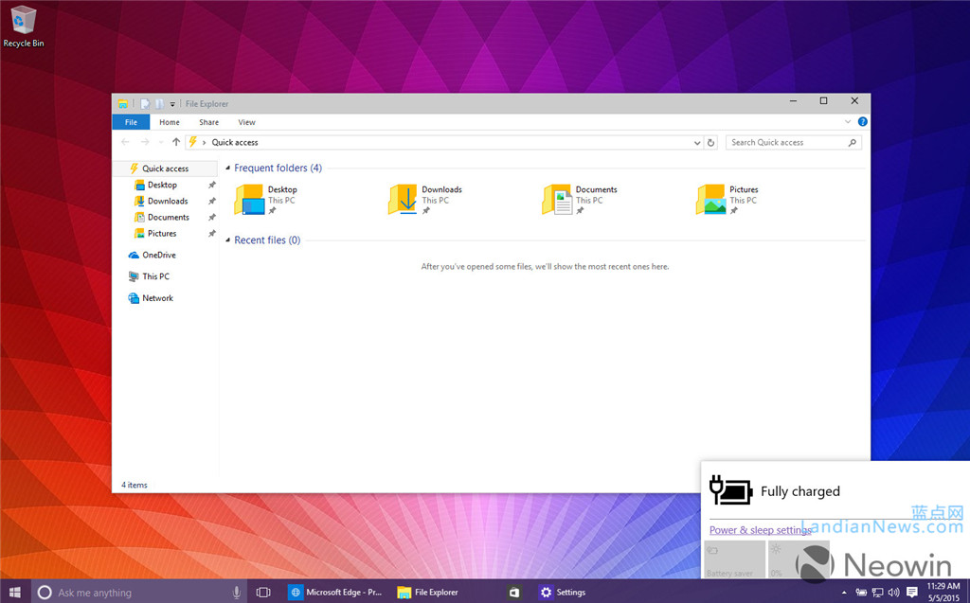The height and width of the screenshot is (603, 970).
Task: Select the Quick access lightning icon in sidebar
Action: 134,168
